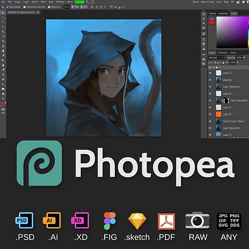249x249 pixels.
Task: Click the Layer 28 mask thumbnail
Action: pyautogui.click(x=226, y=100)
